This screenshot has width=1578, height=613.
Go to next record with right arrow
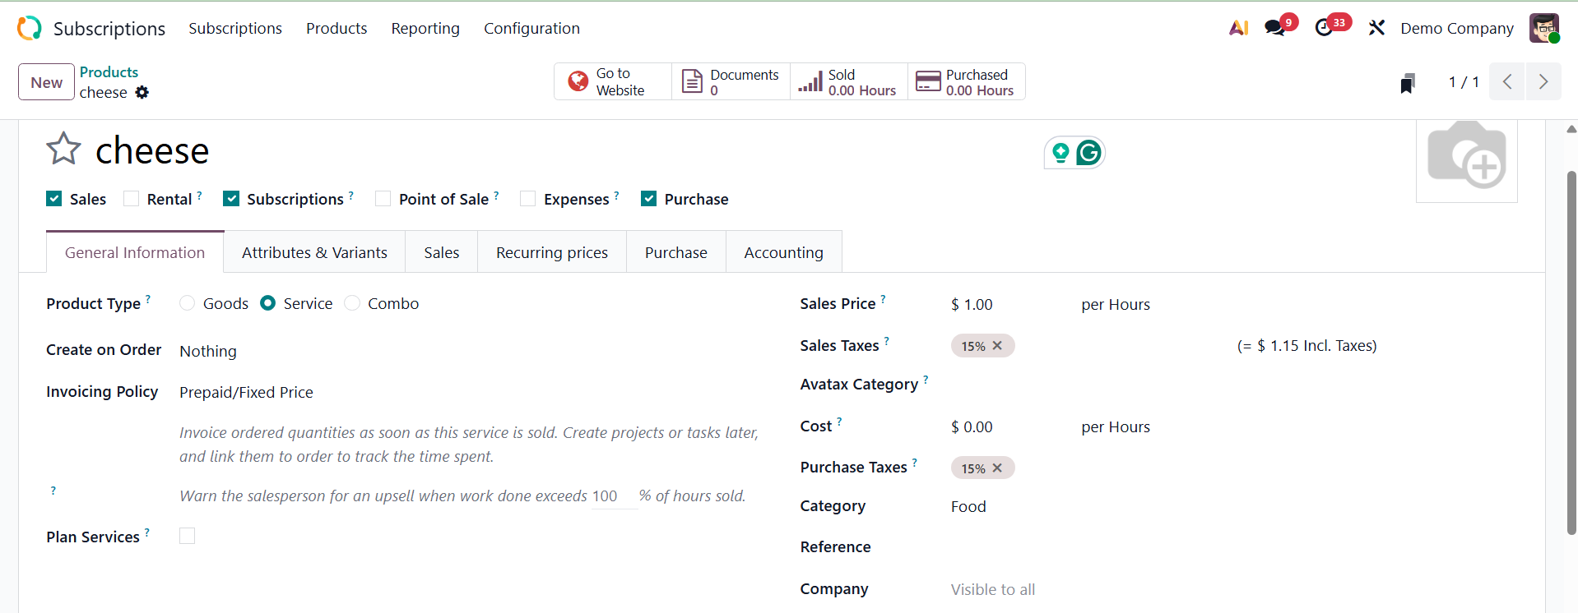[1543, 82]
